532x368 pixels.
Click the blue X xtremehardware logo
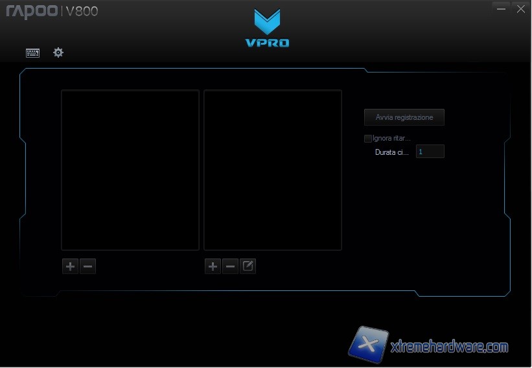[x=369, y=343]
